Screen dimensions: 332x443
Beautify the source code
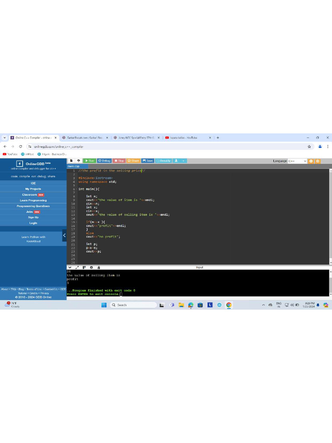(x=163, y=161)
